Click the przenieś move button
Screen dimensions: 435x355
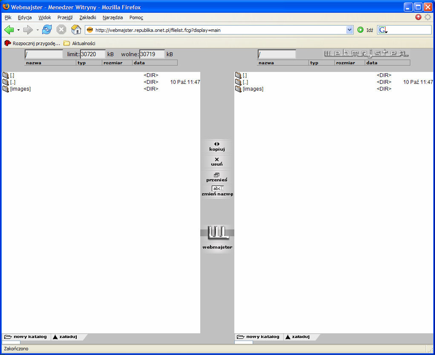tap(217, 177)
